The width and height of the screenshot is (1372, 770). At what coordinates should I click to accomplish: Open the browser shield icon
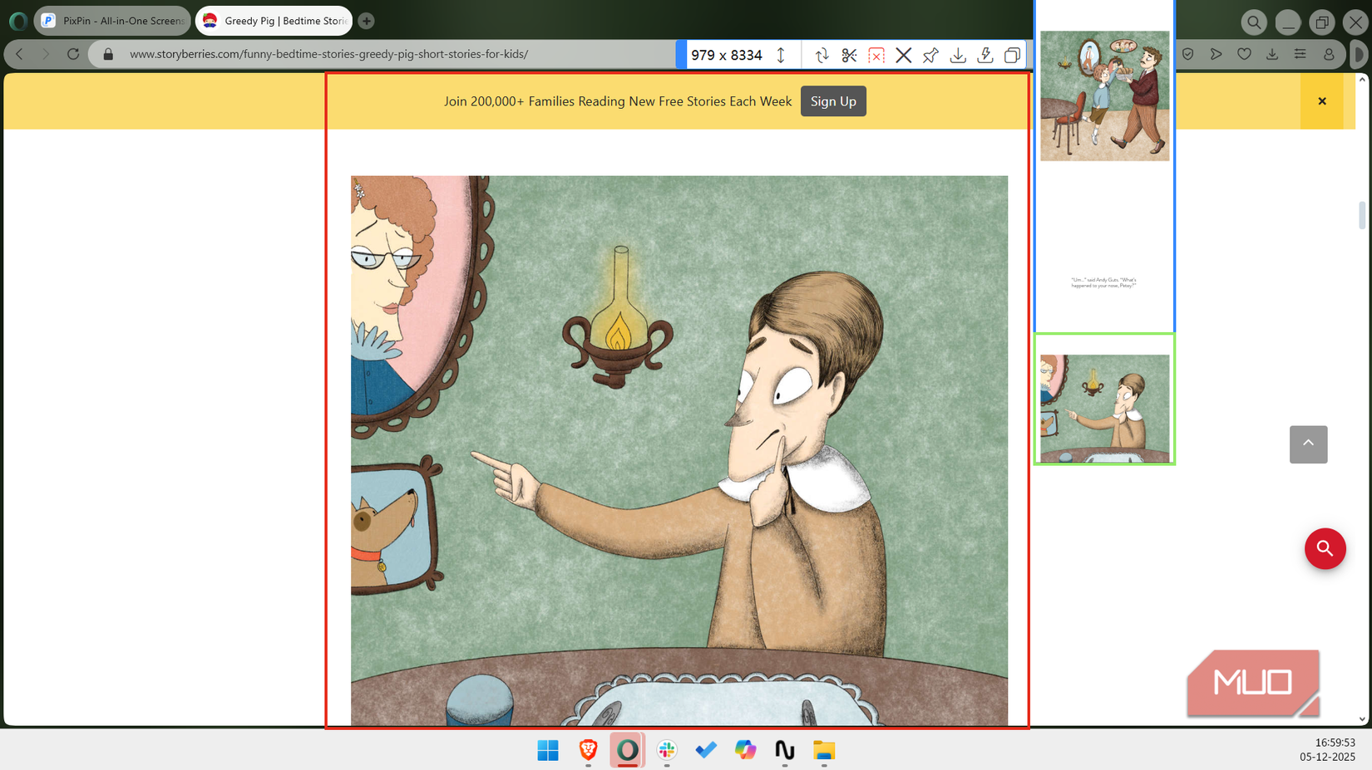pos(1188,54)
